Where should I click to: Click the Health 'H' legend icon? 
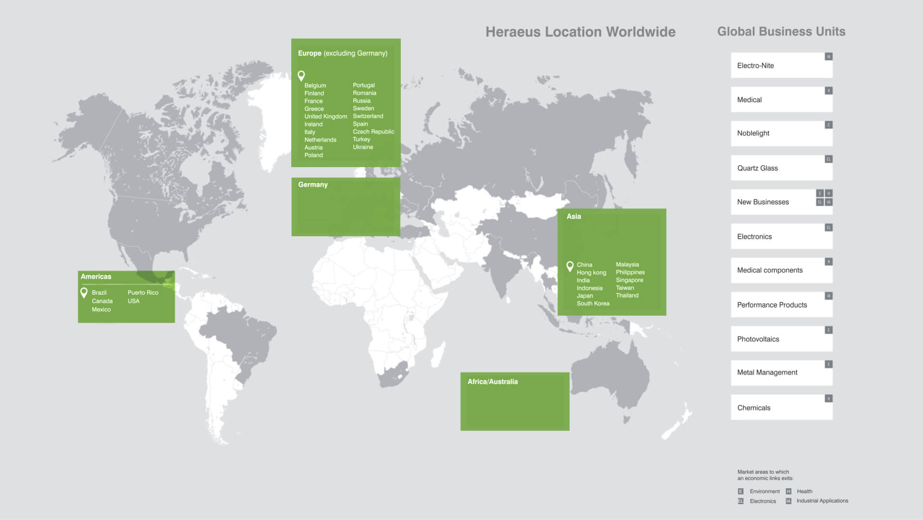788,491
